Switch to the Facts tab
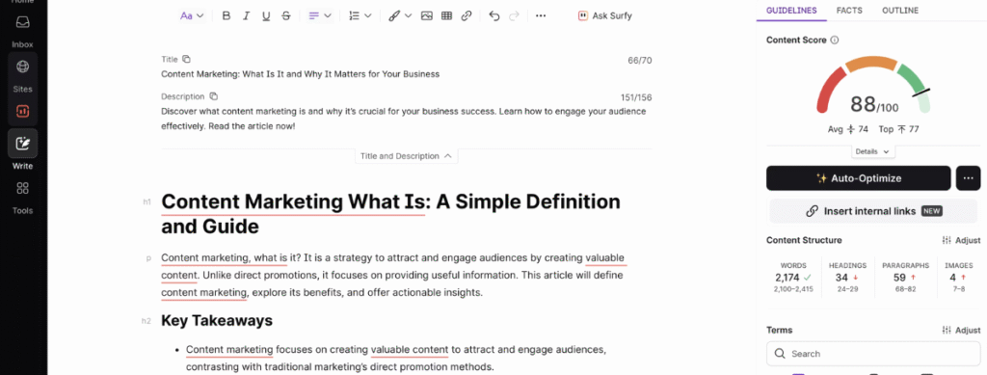 (x=849, y=10)
